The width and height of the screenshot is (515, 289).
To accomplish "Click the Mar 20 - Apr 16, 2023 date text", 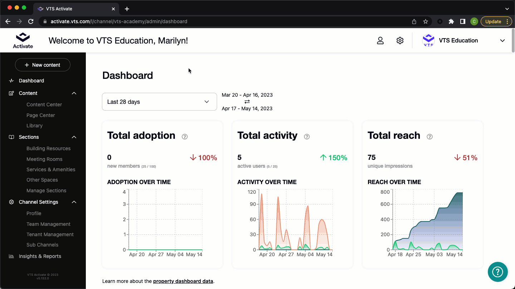I will pyautogui.click(x=247, y=95).
